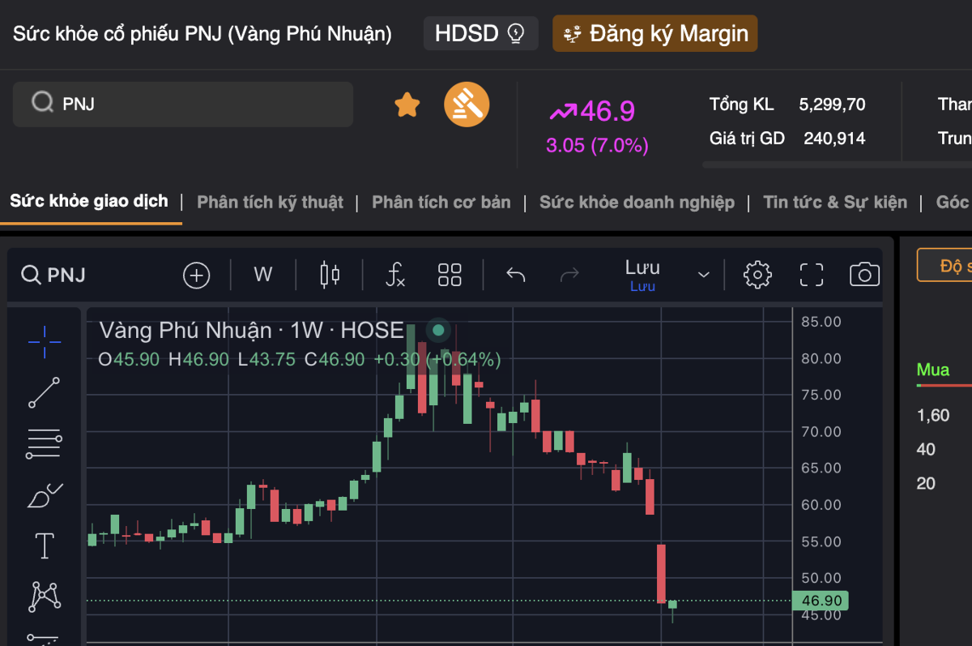Viewport: 972px width, 646px height.
Task: Select the crosshair cursor tool
Action: point(45,342)
